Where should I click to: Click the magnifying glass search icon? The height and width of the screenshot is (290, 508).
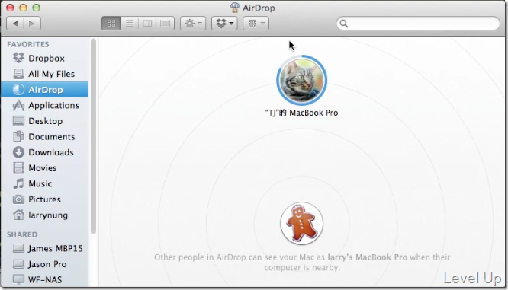click(x=344, y=24)
